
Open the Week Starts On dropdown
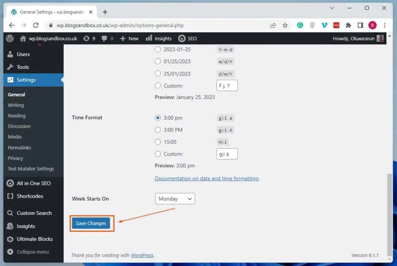click(x=175, y=199)
